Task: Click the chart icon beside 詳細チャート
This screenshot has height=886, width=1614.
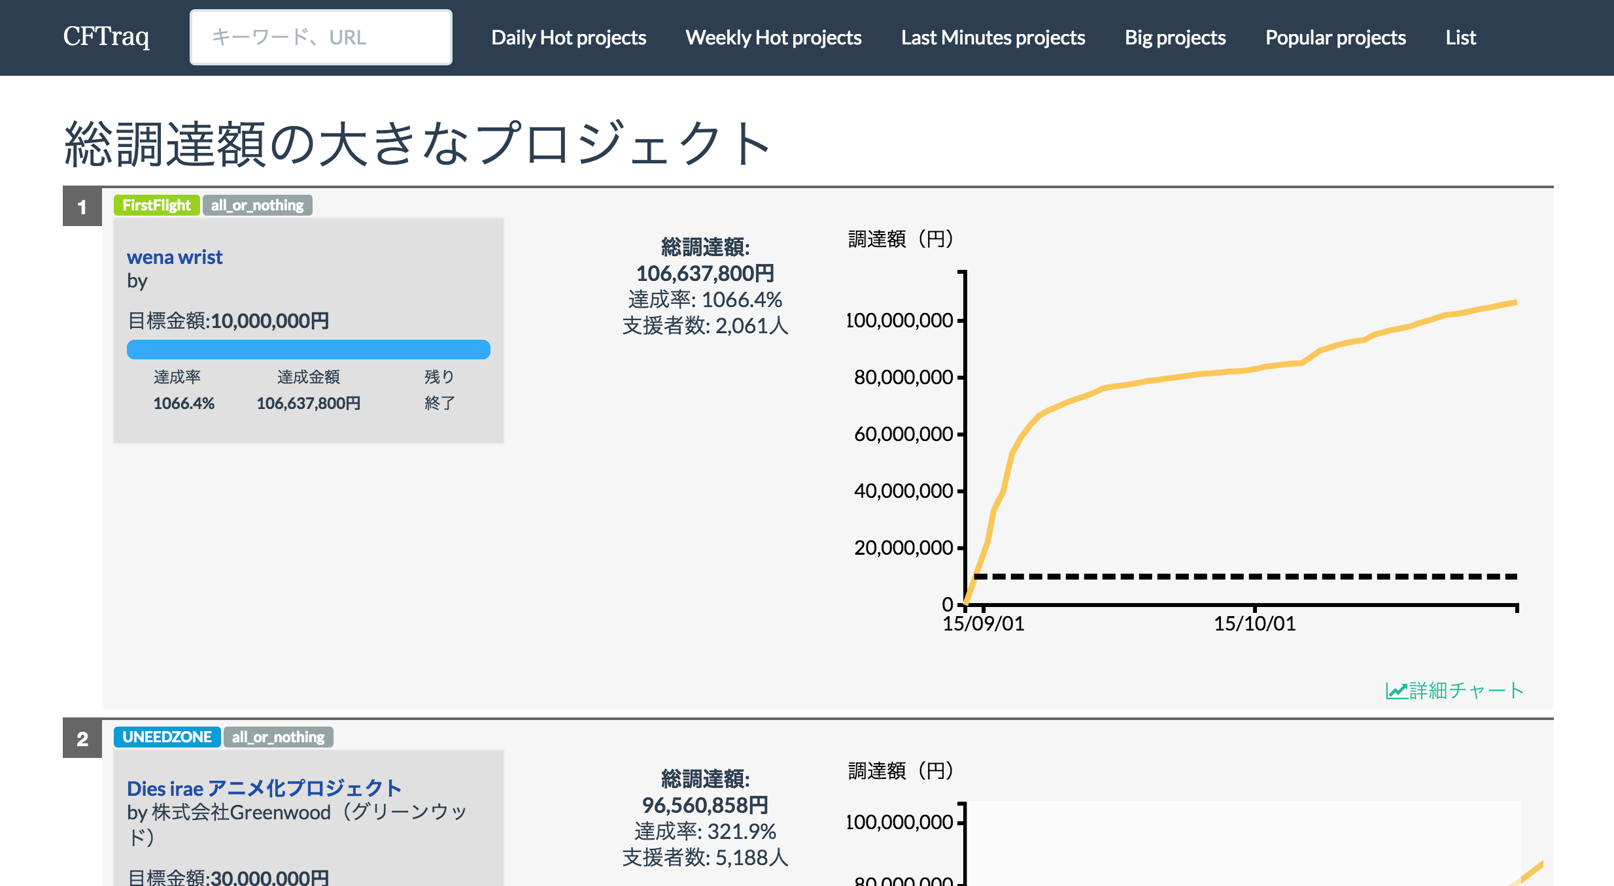Action: tap(1396, 691)
